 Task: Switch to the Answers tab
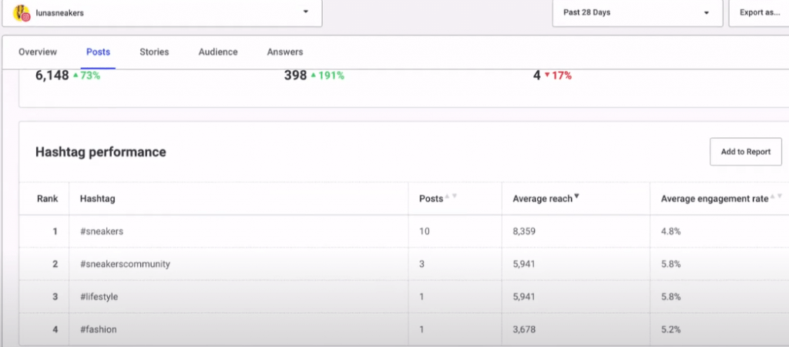pyautogui.click(x=285, y=52)
